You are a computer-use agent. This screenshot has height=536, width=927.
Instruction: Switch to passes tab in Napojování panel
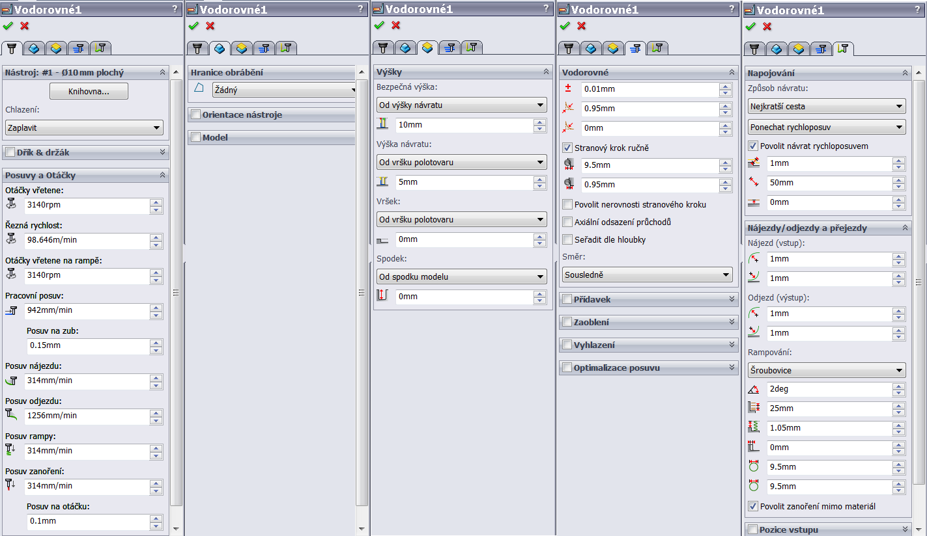[821, 48]
